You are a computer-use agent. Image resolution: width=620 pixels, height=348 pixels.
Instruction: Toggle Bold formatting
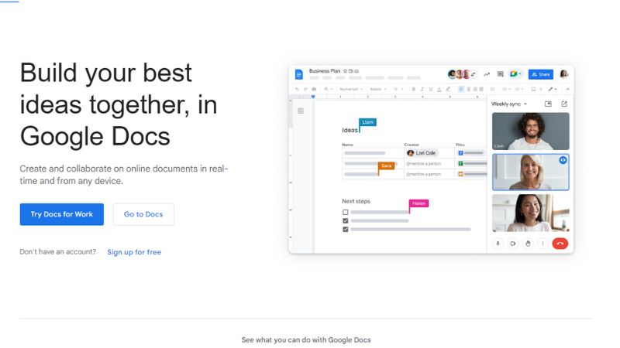tap(414, 89)
